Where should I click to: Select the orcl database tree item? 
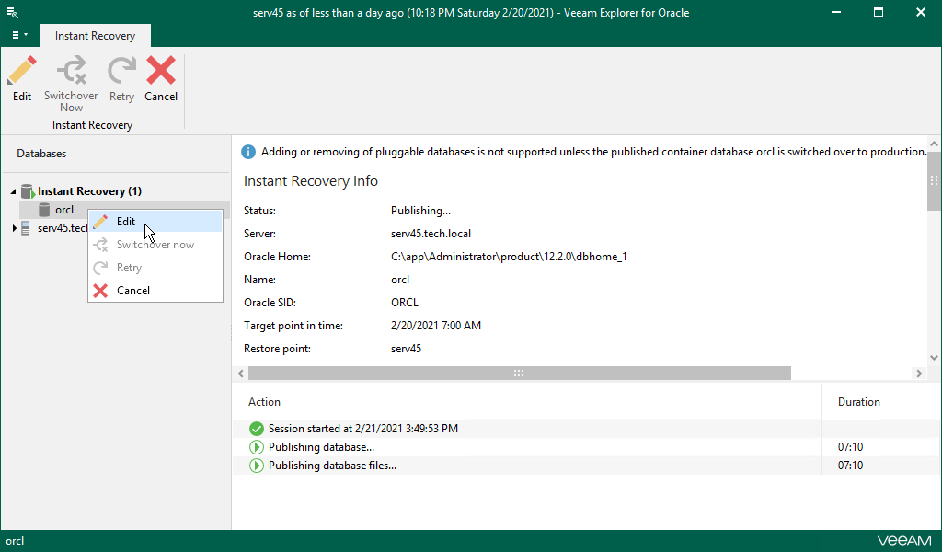pyautogui.click(x=64, y=210)
